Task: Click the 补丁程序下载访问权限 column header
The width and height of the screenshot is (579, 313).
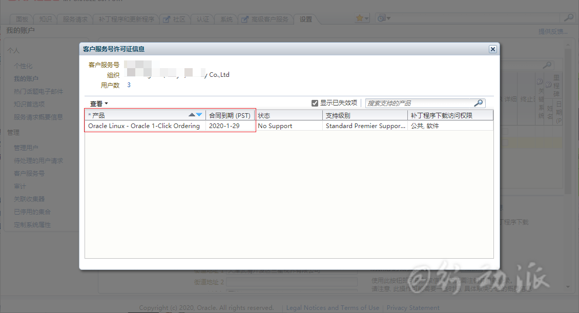Action: point(450,116)
